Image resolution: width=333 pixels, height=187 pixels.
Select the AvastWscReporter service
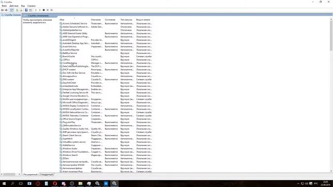tap(106, 50)
